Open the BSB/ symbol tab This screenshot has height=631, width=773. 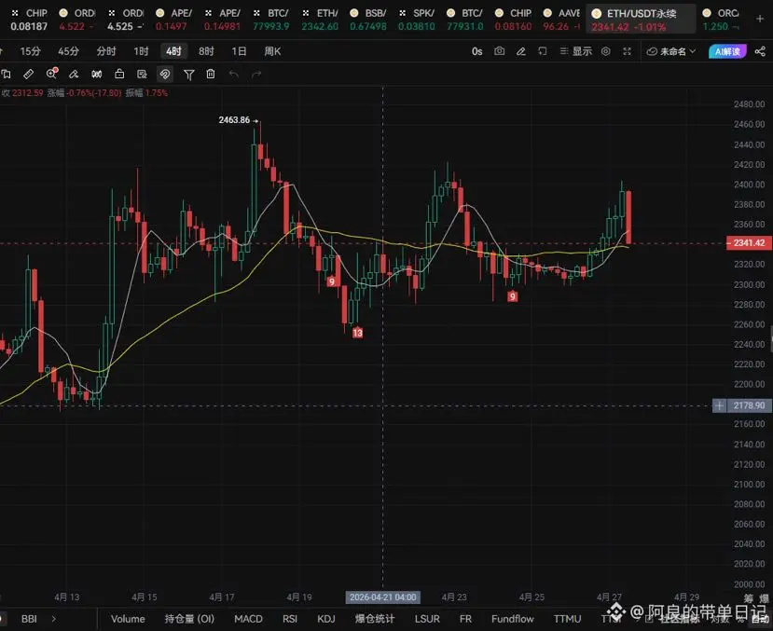pos(368,20)
